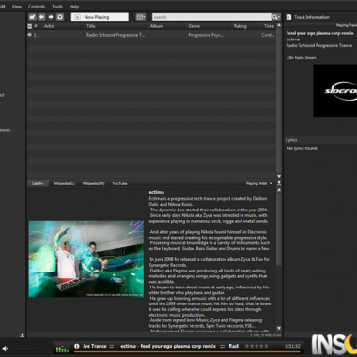Click the equalizer visualization icon
Image resolution: width=357 pixels, height=357 pixels.
62,348
